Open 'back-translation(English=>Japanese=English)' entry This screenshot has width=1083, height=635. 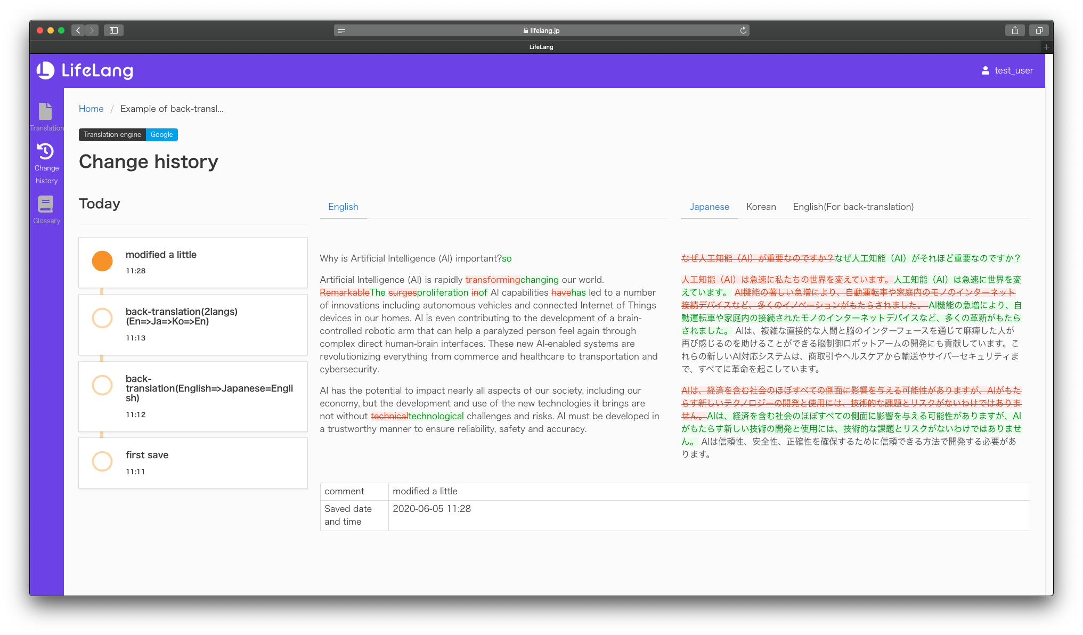click(193, 396)
